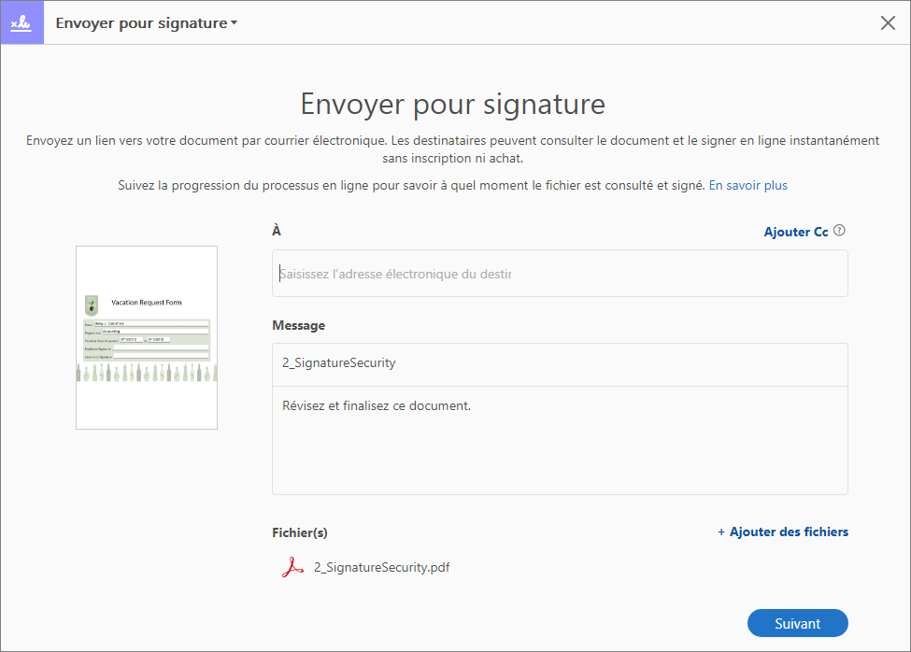The height and width of the screenshot is (652, 911).
Task: Click the large Envoyer pour signature heading
Action: click(453, 103)
